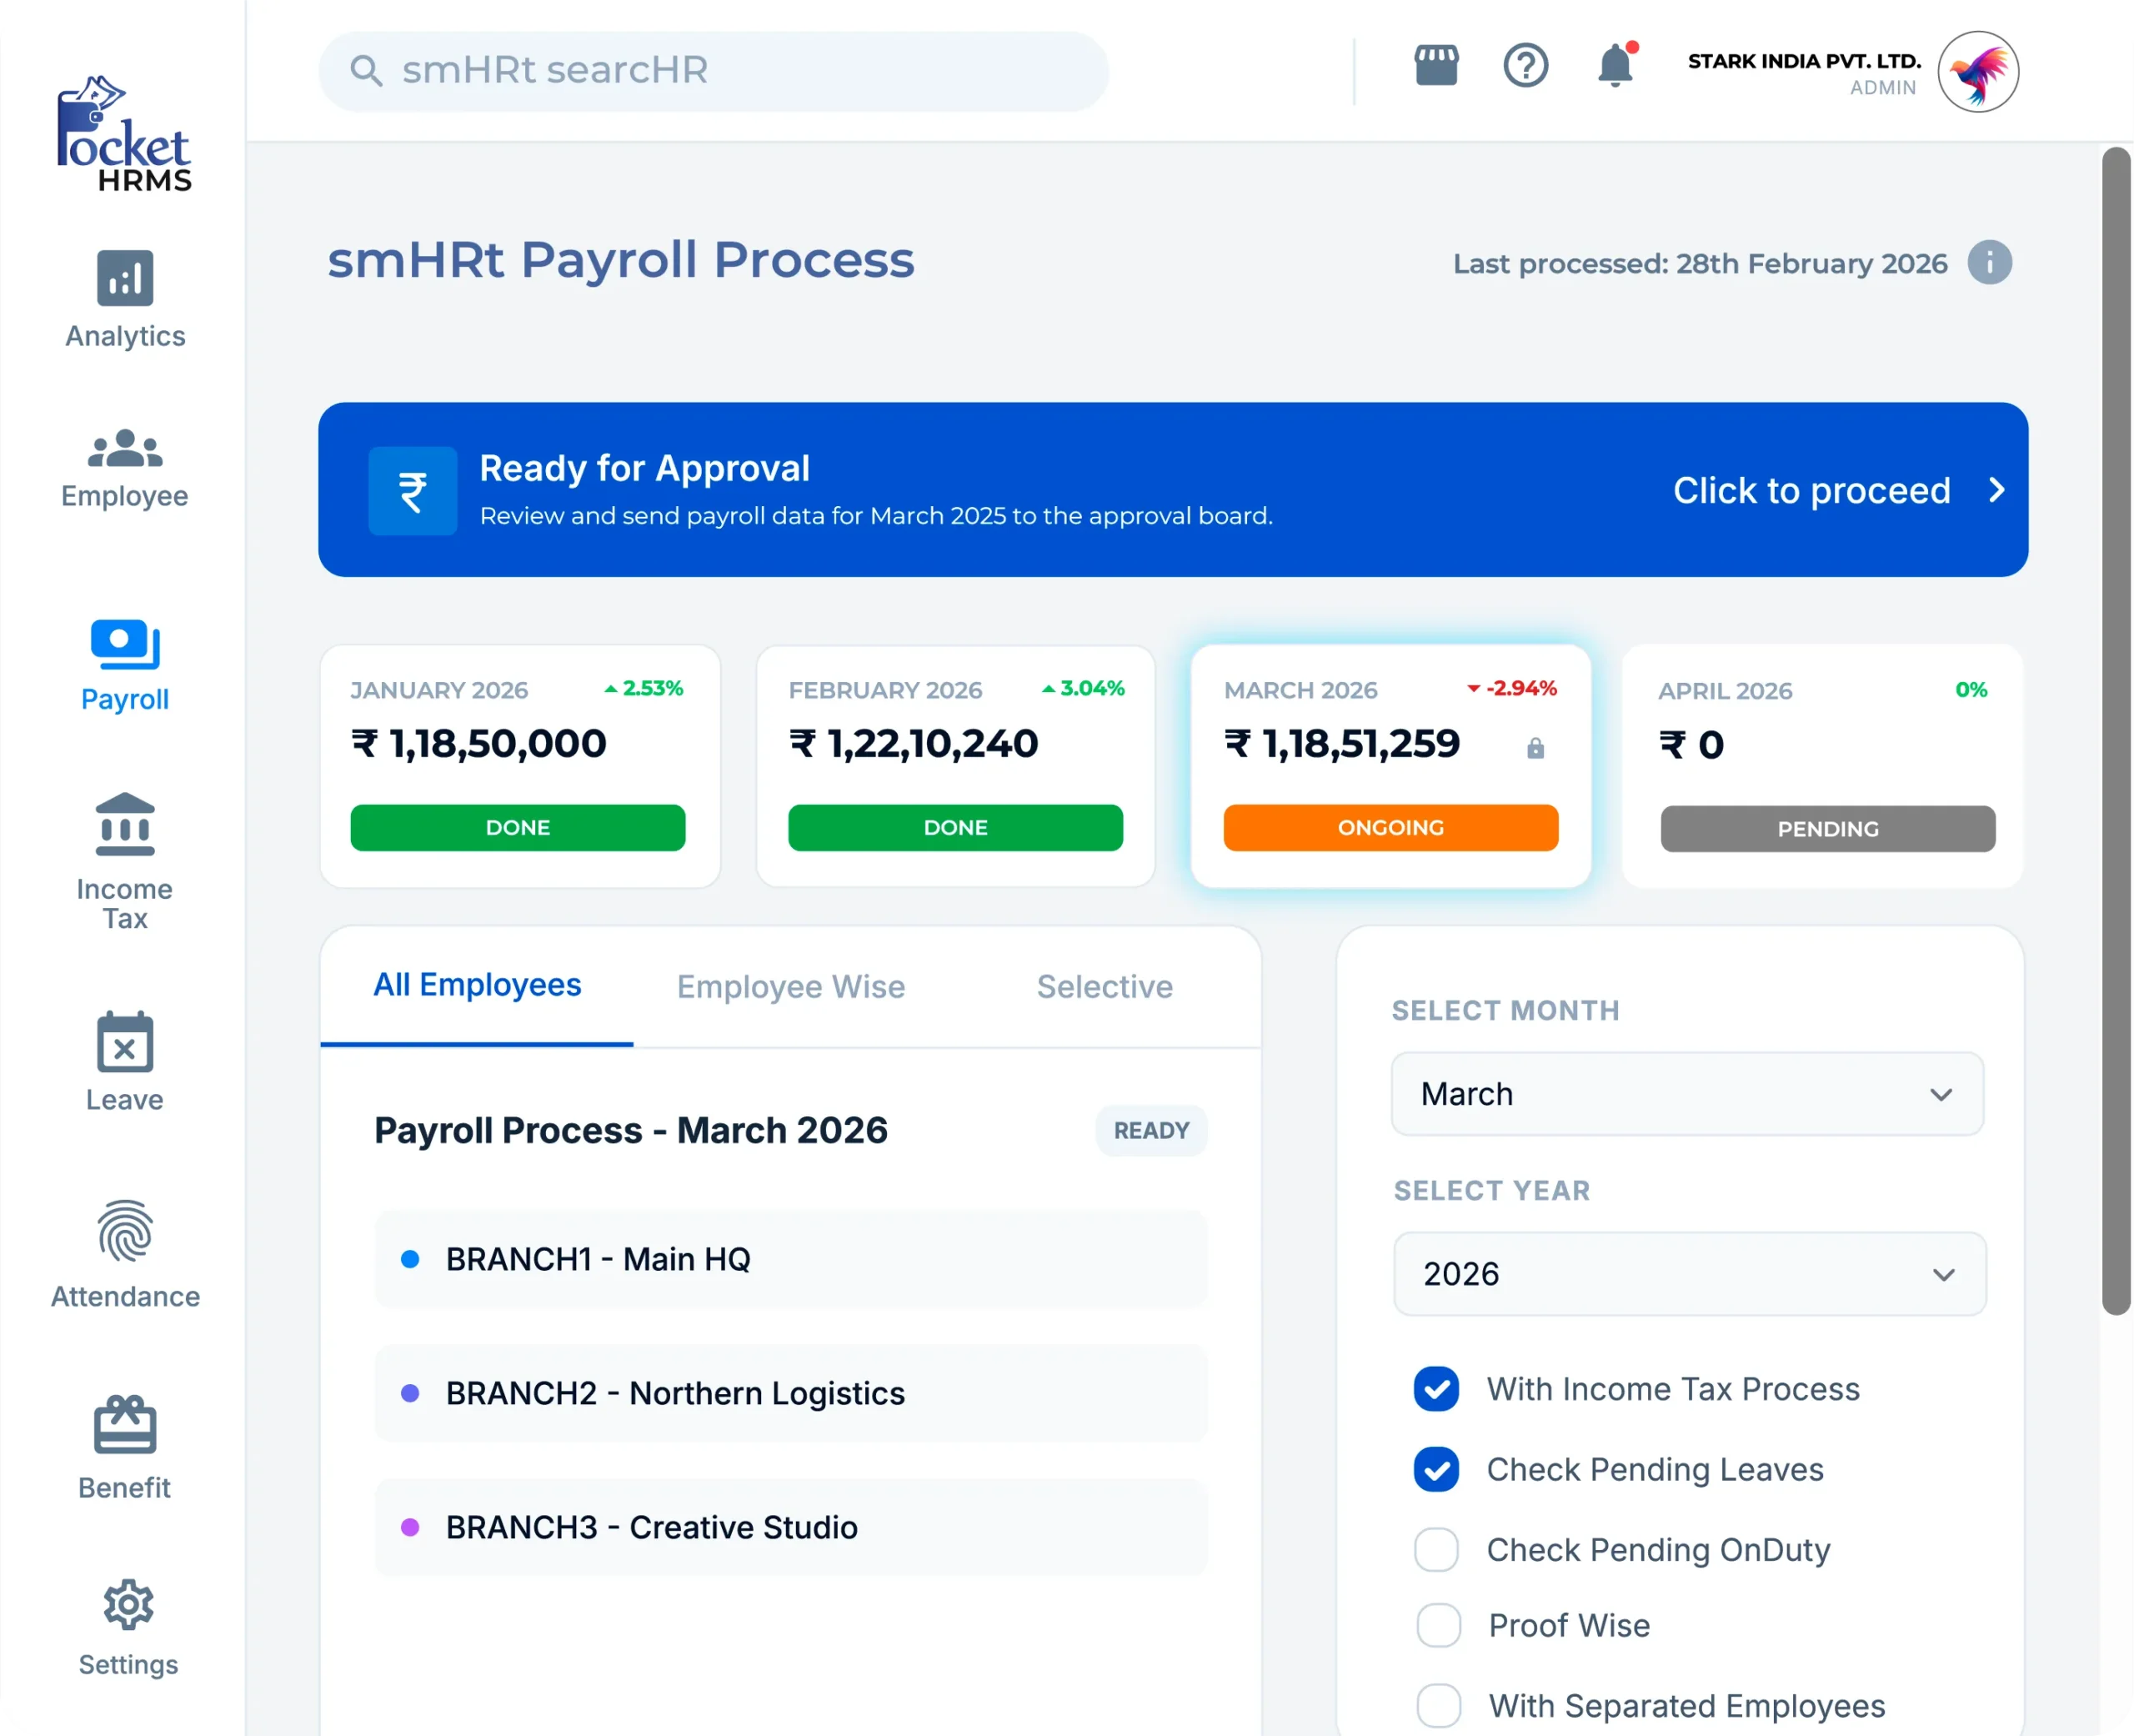Open the Benefit gift icon
The image size is (2134, 1736).
pos(125,1424)
